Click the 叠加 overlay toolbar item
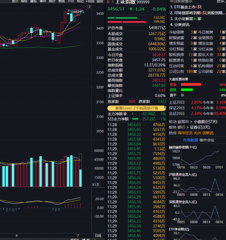The height and width of the screenshot is (240, 226). [34, 1]
